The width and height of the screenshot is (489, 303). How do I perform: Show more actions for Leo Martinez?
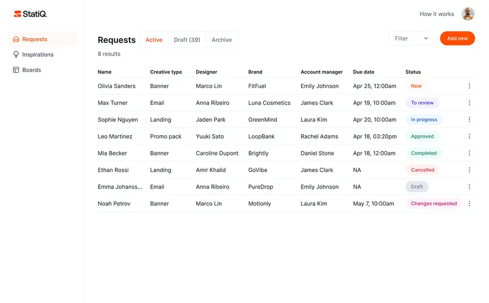469,137
